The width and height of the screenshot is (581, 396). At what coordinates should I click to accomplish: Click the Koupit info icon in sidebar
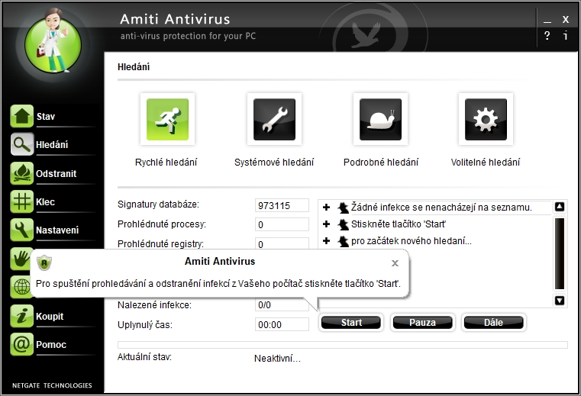click(22, 316)
